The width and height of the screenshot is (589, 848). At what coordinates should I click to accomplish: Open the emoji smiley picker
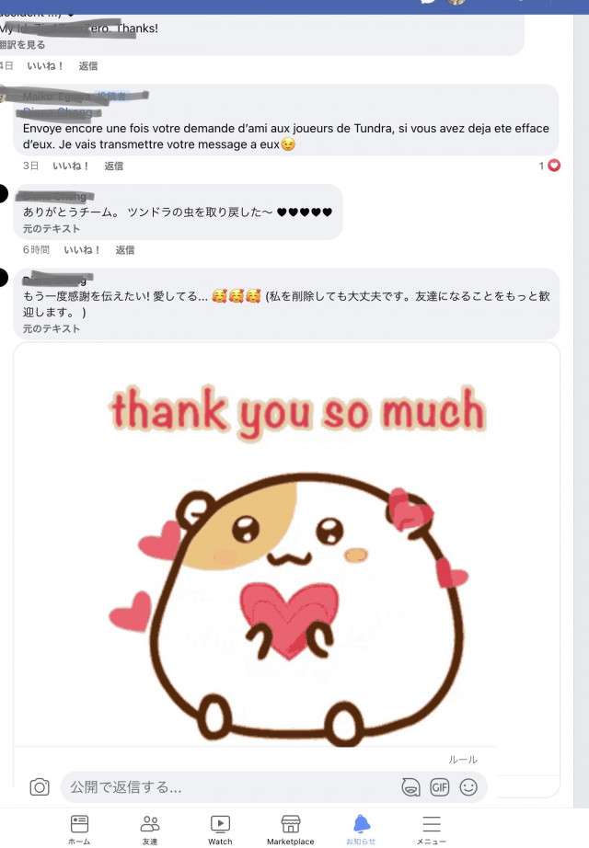(x=468, y=787)
